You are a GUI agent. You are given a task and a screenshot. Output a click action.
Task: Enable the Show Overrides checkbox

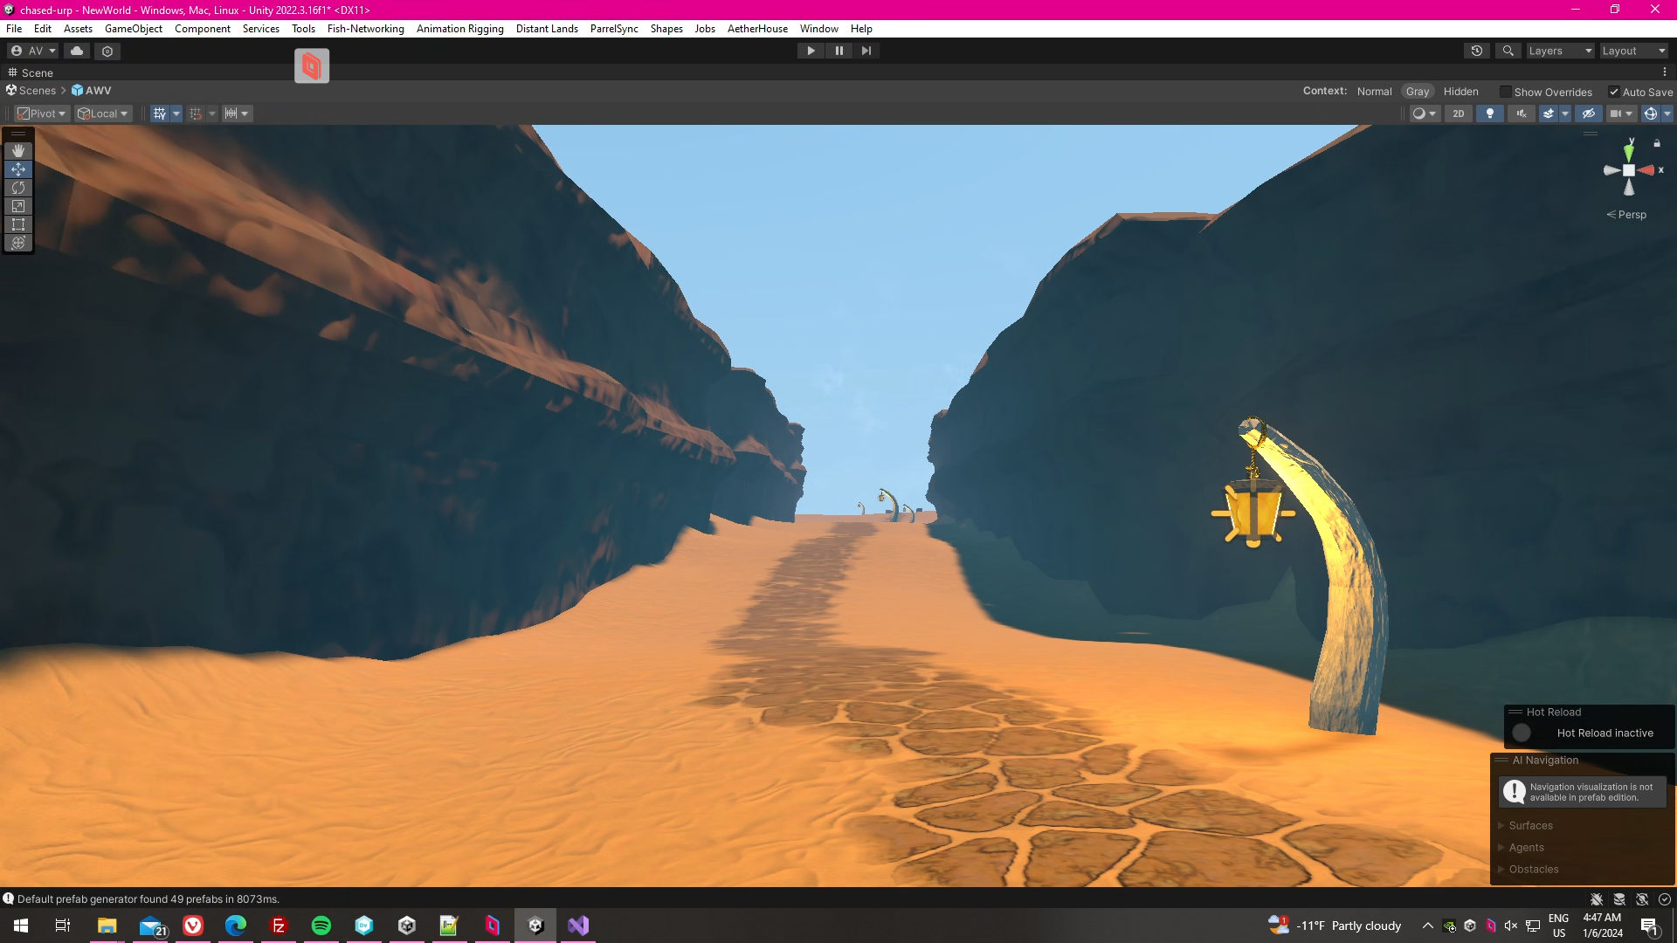(1506, 92)
